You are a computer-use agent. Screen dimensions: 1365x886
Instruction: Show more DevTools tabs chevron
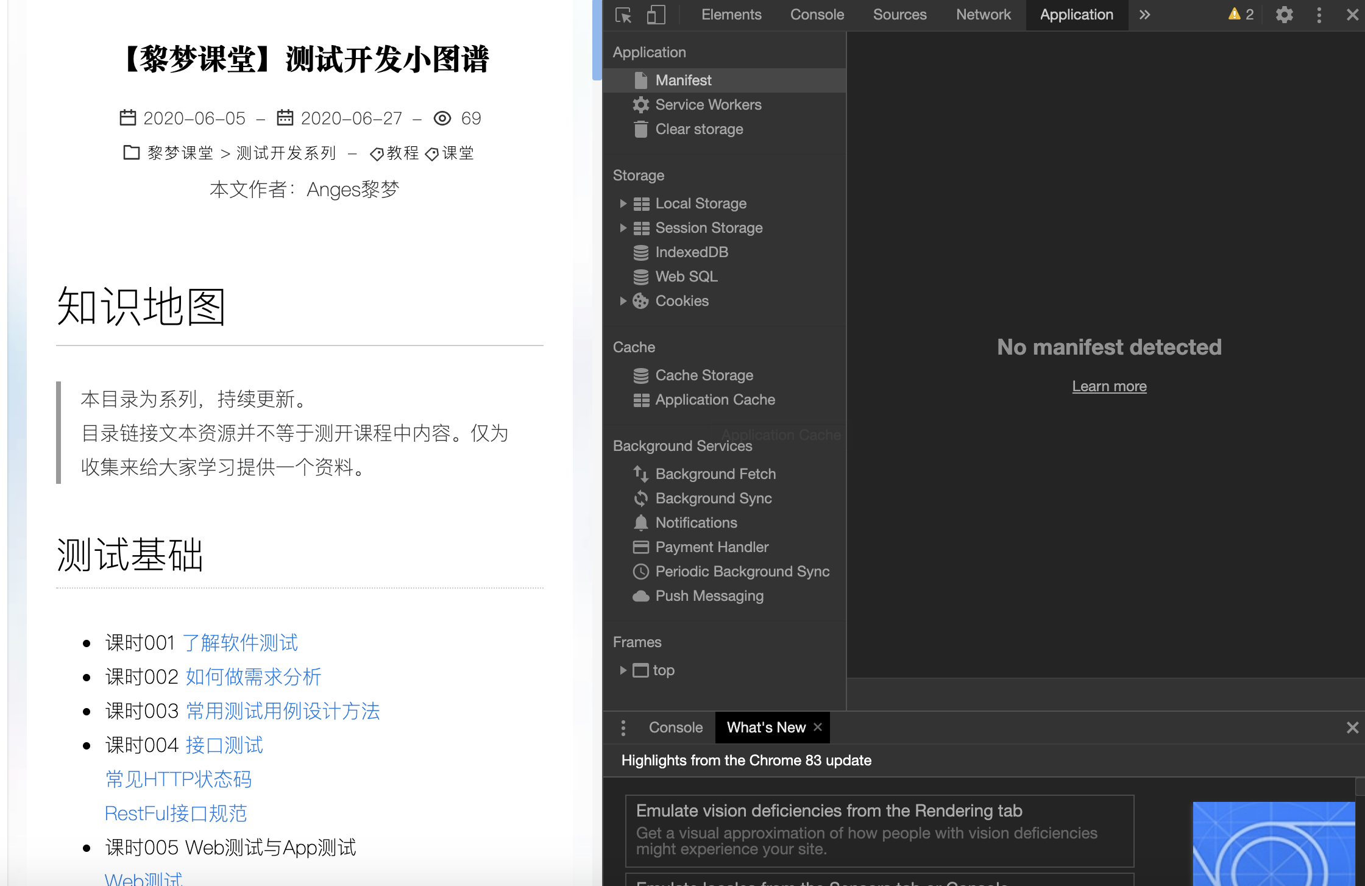[x=1145, y=15]
